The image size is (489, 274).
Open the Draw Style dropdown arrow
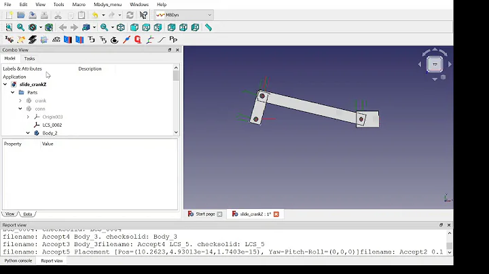(x=41, y=27)
